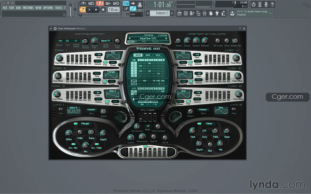Open the Channel rack icon

[x=186, y=13]
